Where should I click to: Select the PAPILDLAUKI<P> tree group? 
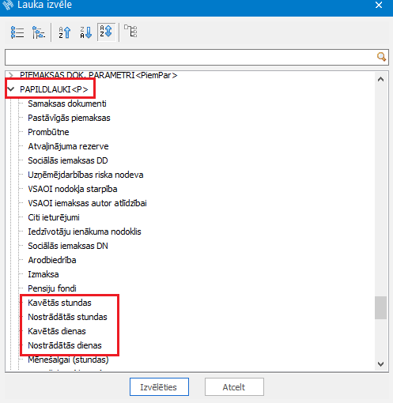[x=54, y=89]
